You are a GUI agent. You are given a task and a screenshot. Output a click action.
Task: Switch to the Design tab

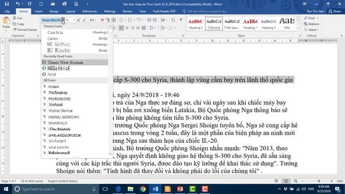[54, 11]
